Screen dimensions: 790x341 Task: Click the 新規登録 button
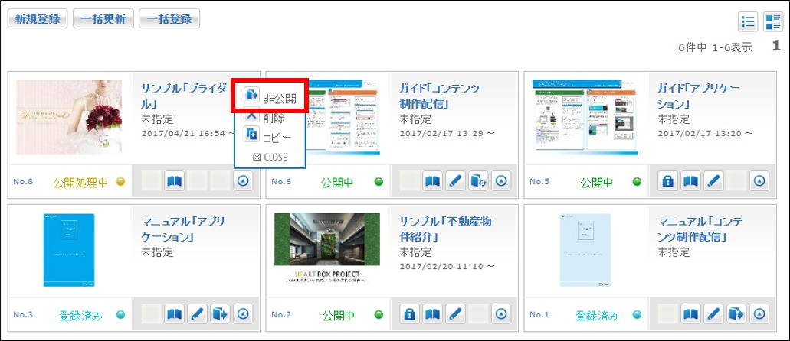(38, 19)
